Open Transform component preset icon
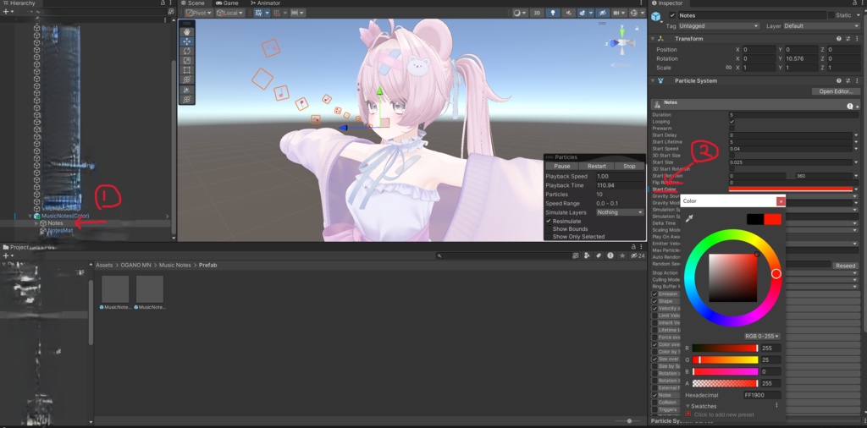The image size is (867, 428). [x=848, y=39]
